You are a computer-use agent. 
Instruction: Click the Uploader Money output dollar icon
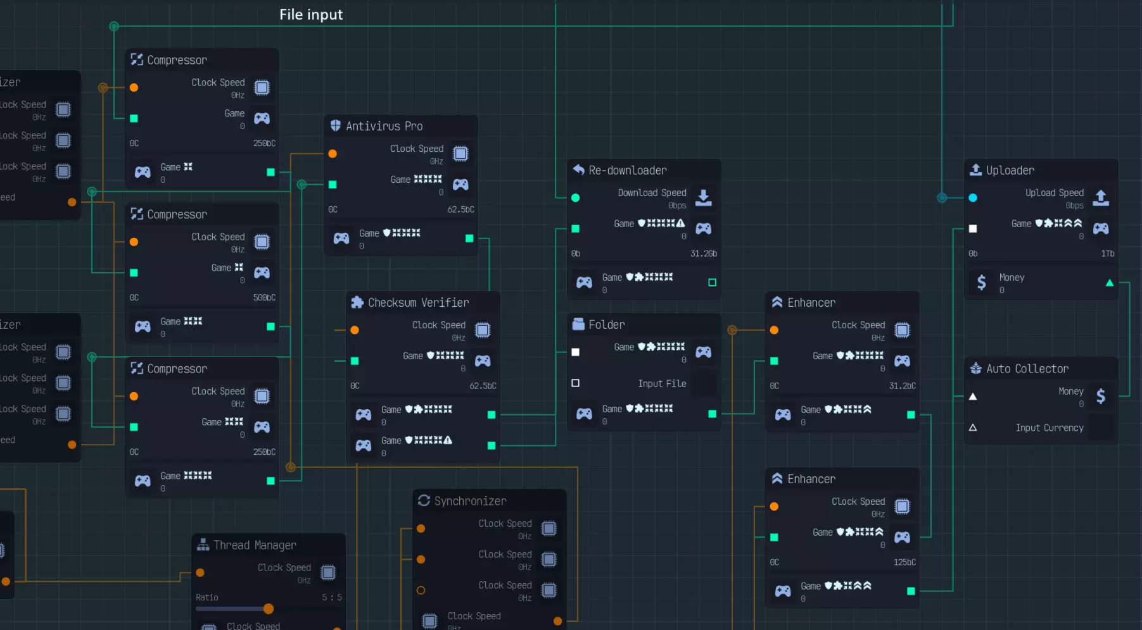981,282
